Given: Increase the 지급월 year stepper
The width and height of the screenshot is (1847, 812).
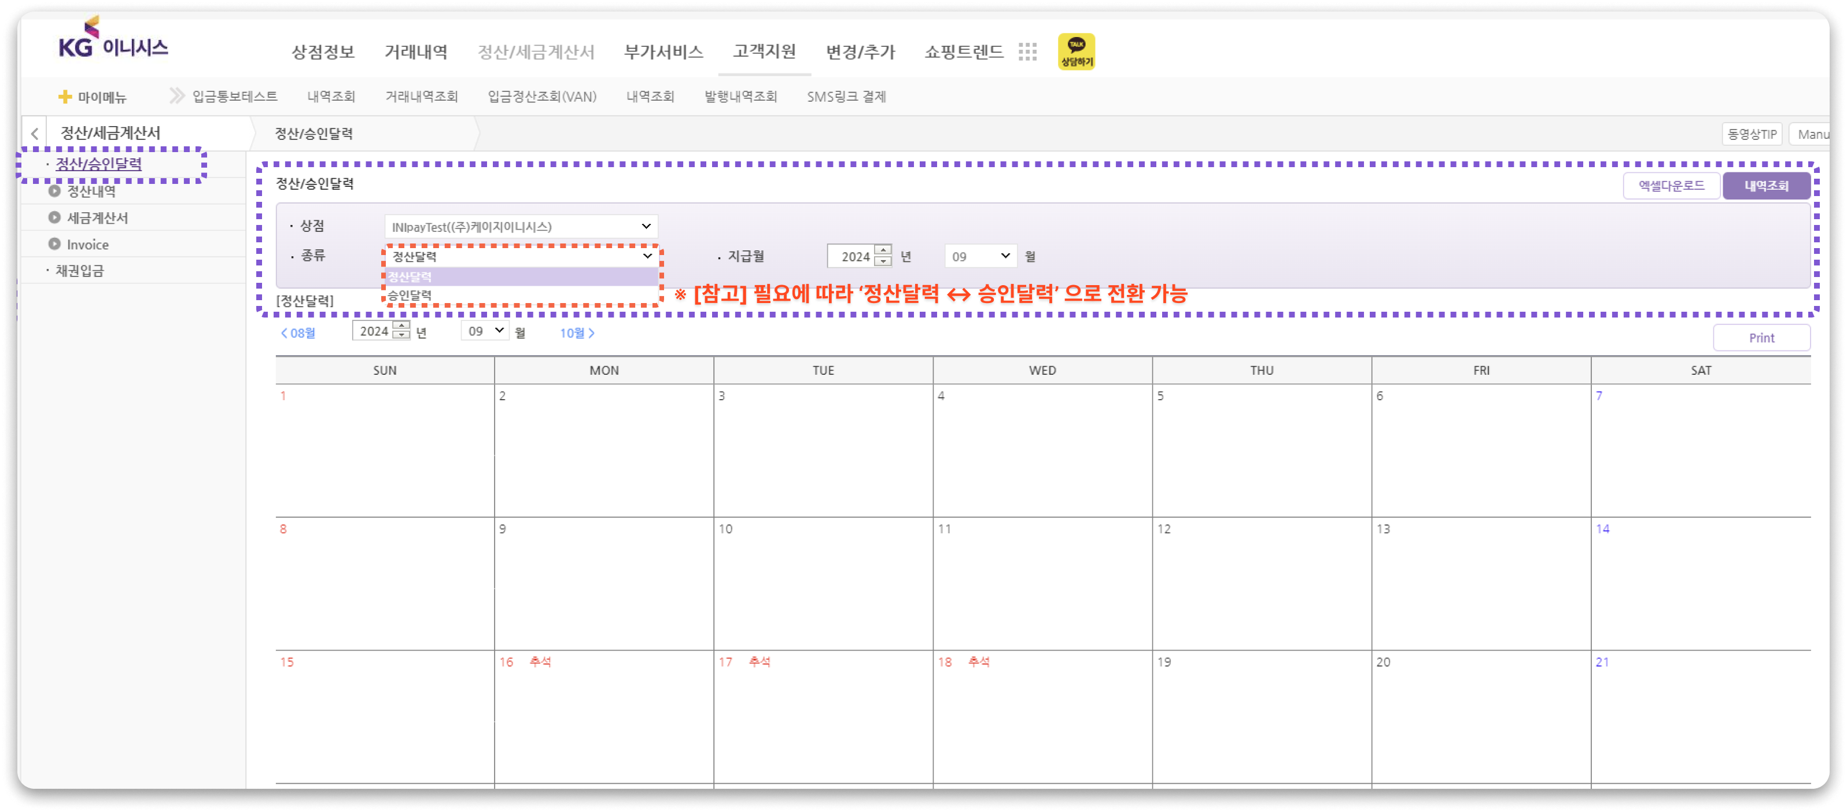Looking at the screenshot, I should coord(883,250).
